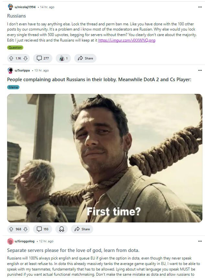The height and width of the screenshot is (278, 205).
Task: Upvote the "Russians" post by nicolaj1994
Action: pyautogui.click(x=11, y=58)
